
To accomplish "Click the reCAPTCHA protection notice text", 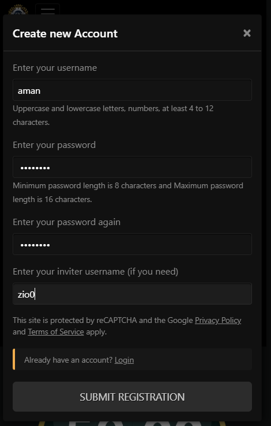I will [x=127, y=326].
